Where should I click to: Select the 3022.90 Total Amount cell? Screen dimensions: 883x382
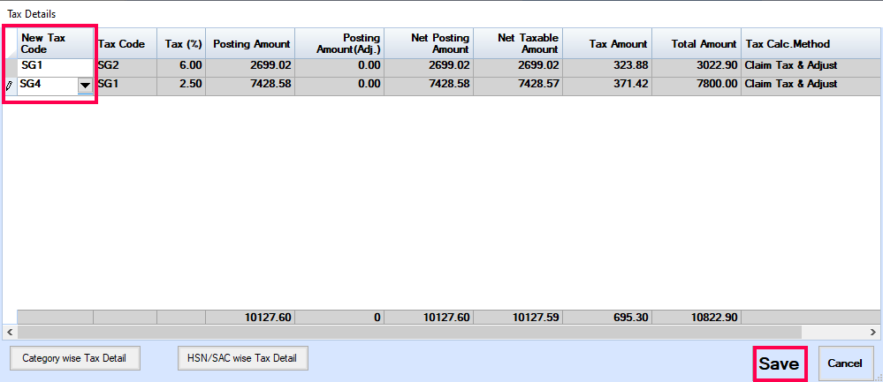point(696,66)
